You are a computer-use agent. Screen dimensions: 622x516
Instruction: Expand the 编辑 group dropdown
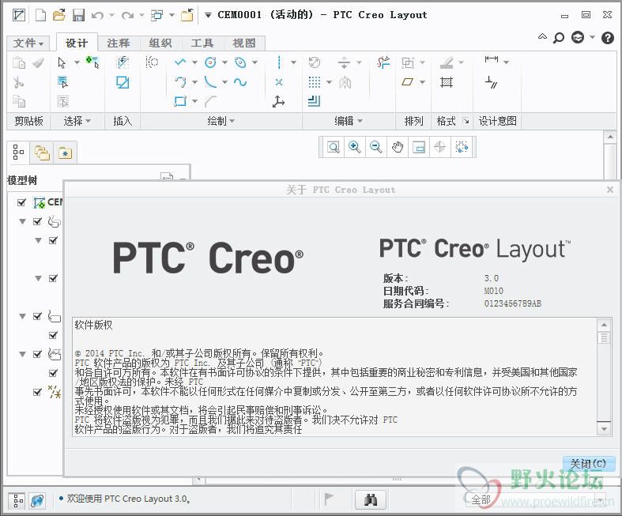point(349,121)
